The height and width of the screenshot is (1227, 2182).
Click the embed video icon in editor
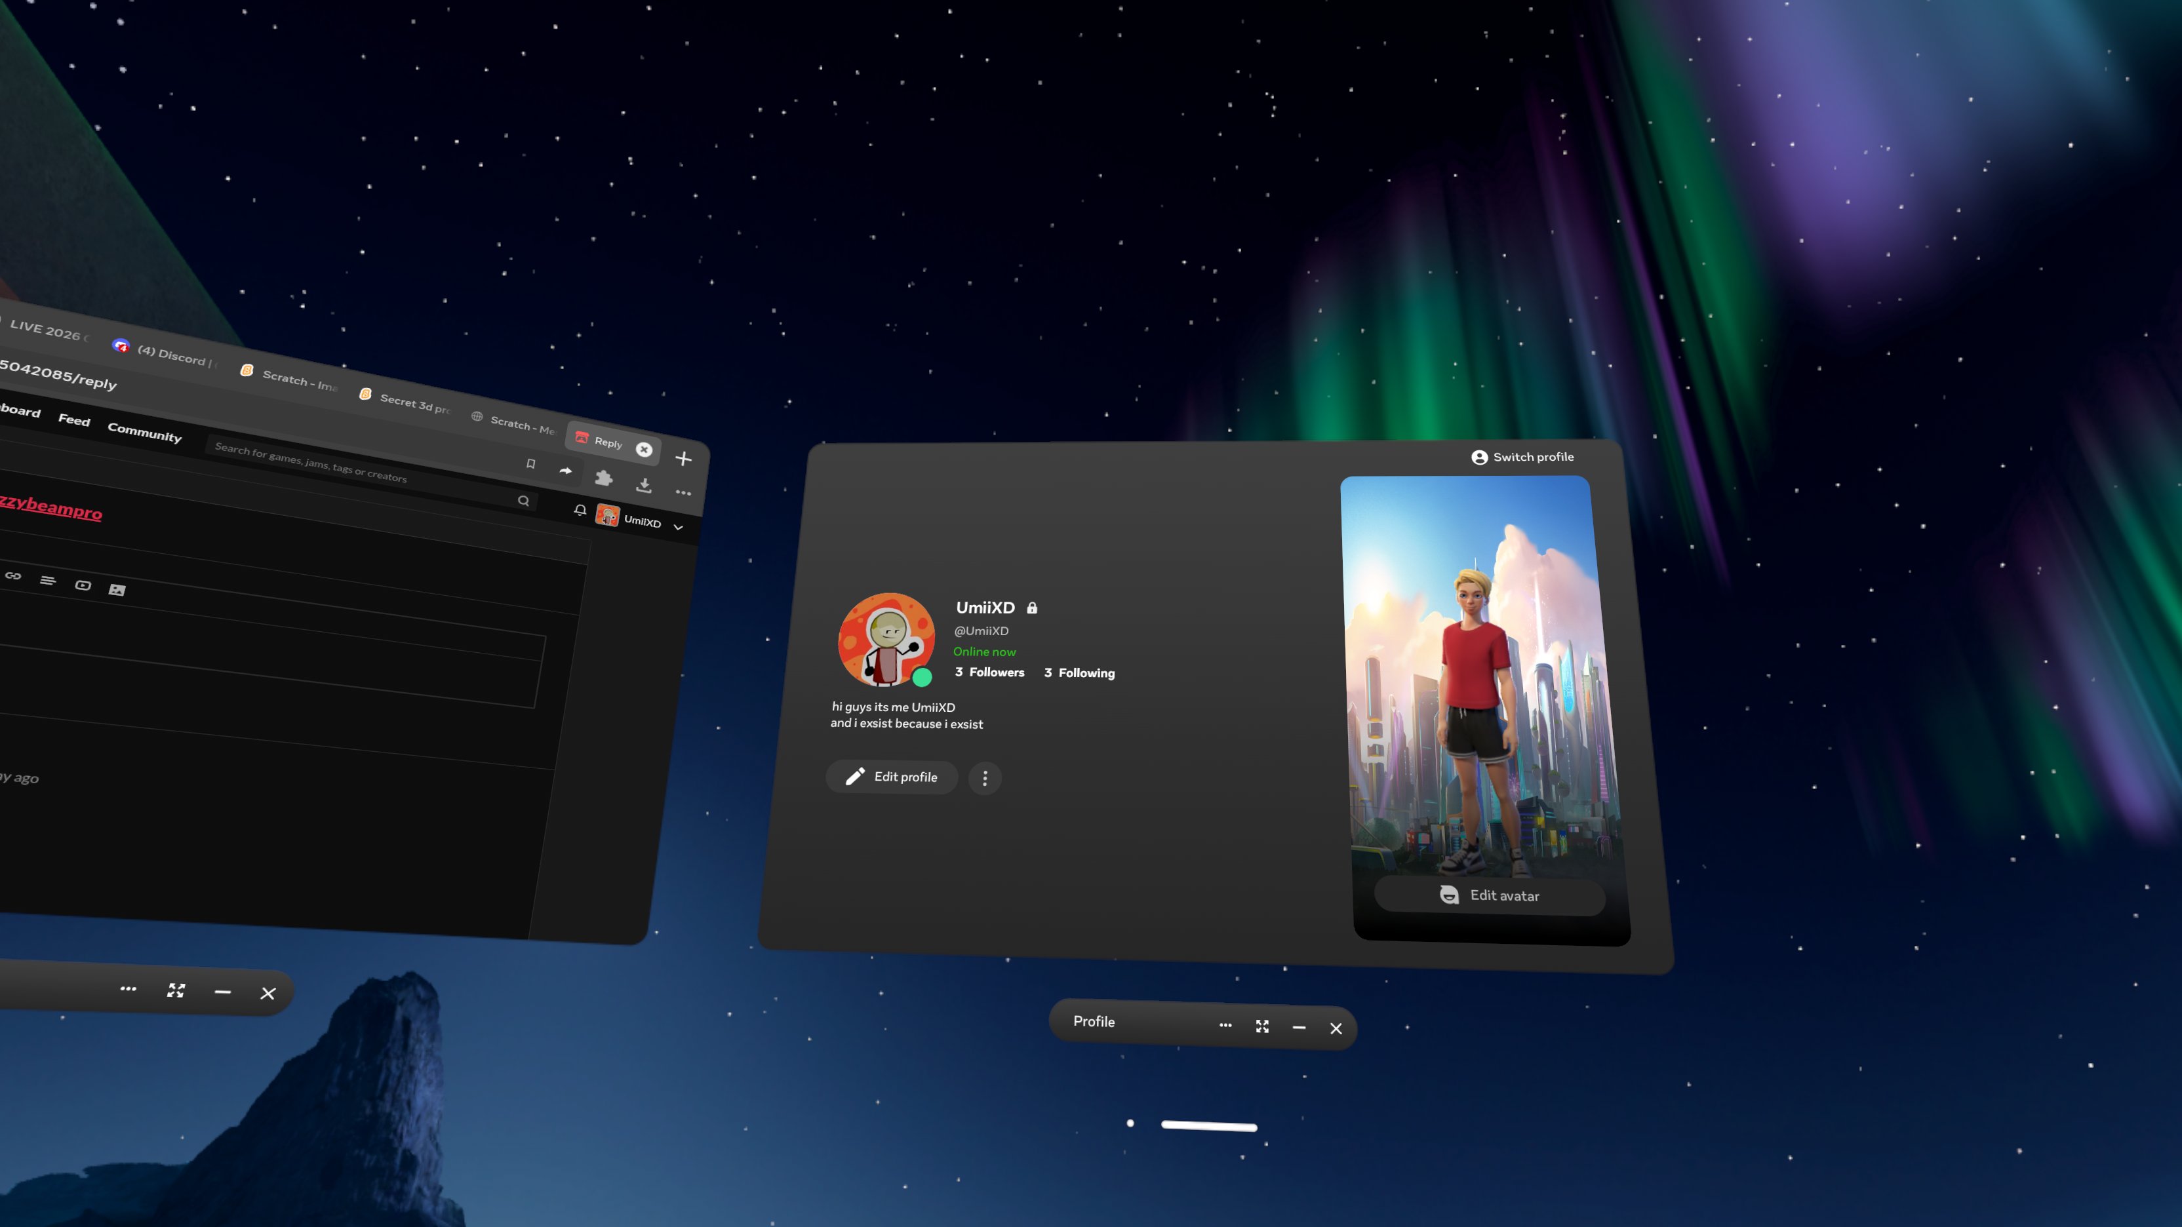tap(82, 585)
